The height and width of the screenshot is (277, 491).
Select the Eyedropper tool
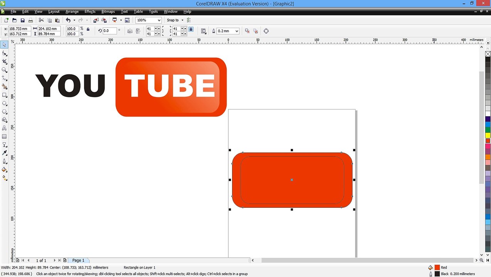click(x=4, y=153)
